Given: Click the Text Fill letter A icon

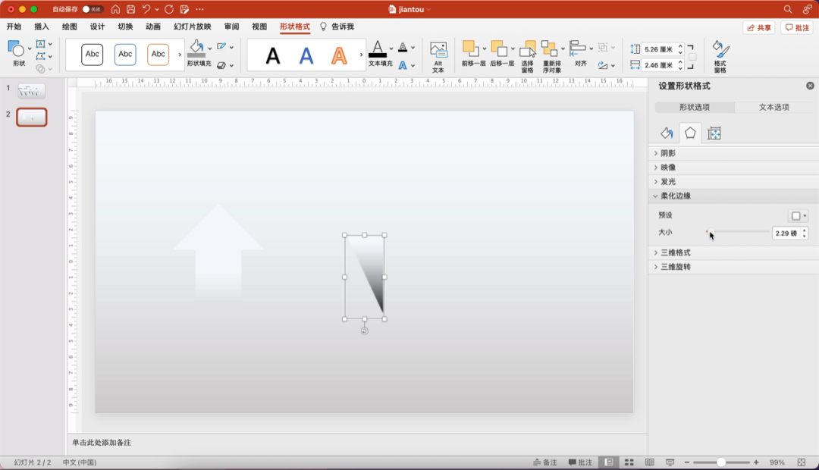Looking at the screenshot, I should coord(377,49).
